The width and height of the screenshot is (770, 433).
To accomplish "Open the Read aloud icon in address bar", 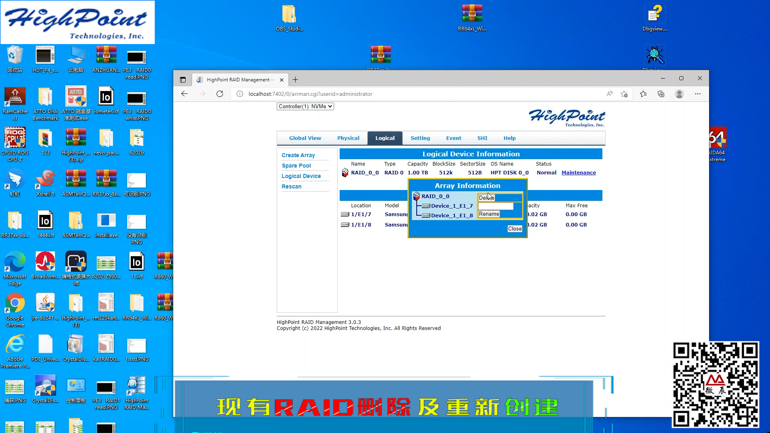I will click(610, 94).
